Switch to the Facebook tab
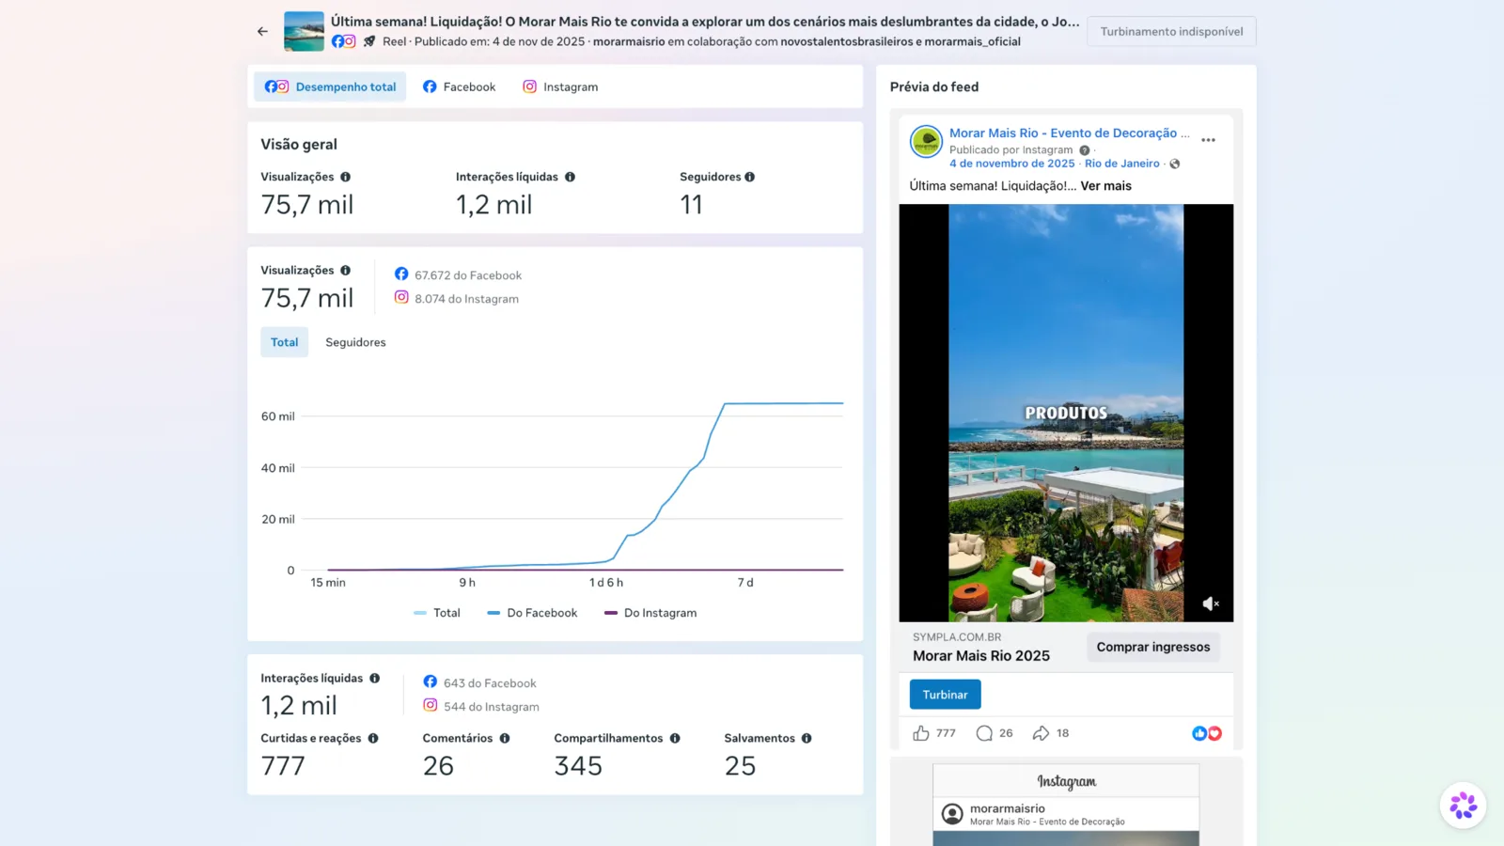Image resolution: width=1504 pixels, height=846 pixels. click(x=459, y=86)
